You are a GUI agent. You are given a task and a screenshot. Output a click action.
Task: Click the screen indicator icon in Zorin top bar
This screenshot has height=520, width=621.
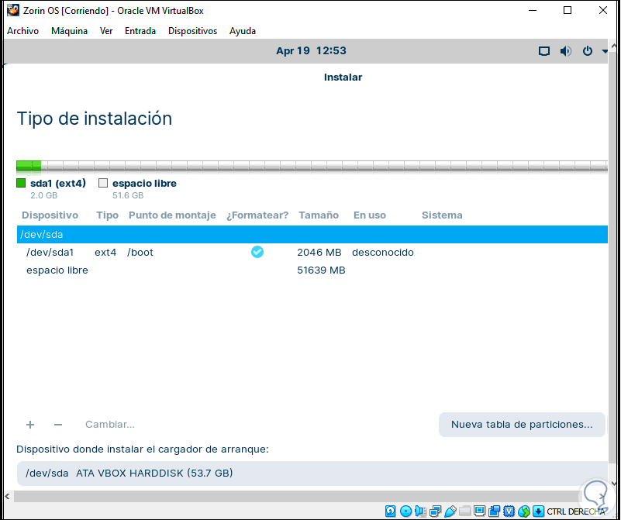click(543, 51)
